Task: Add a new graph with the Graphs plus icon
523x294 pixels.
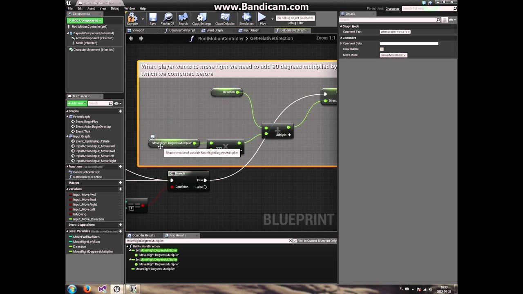Action: [120, 111]
